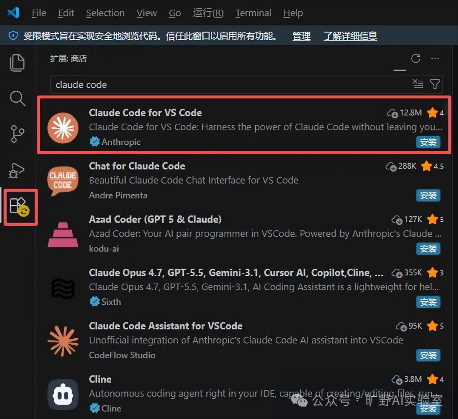The image size is (458, 419).
Task: Refresh the extensions marketplace list
Action: click(x=416, y=58)
